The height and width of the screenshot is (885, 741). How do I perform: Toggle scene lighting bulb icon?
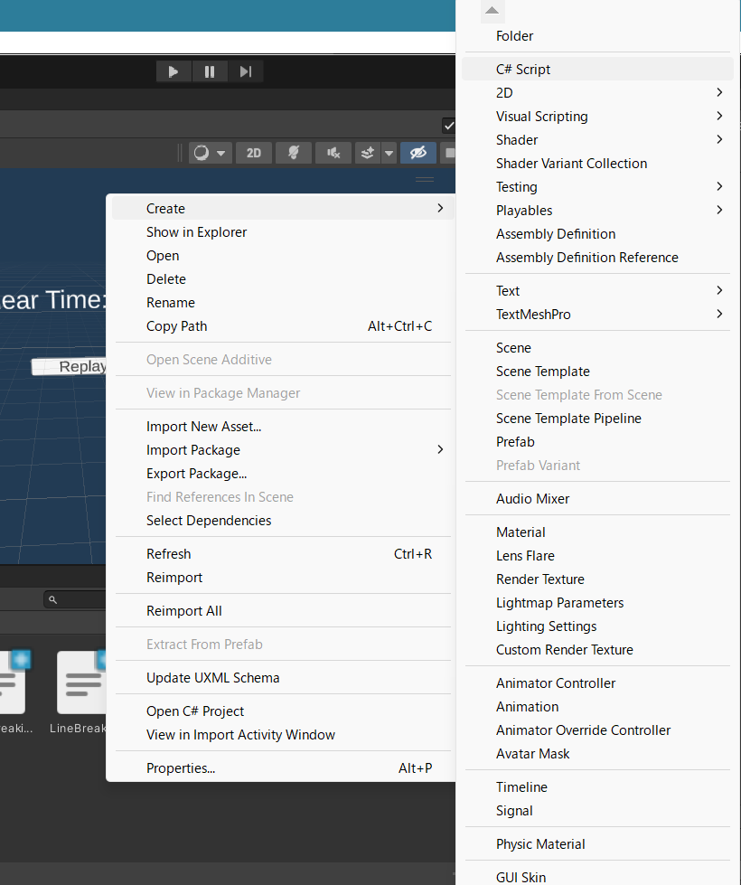pos(294,153)
